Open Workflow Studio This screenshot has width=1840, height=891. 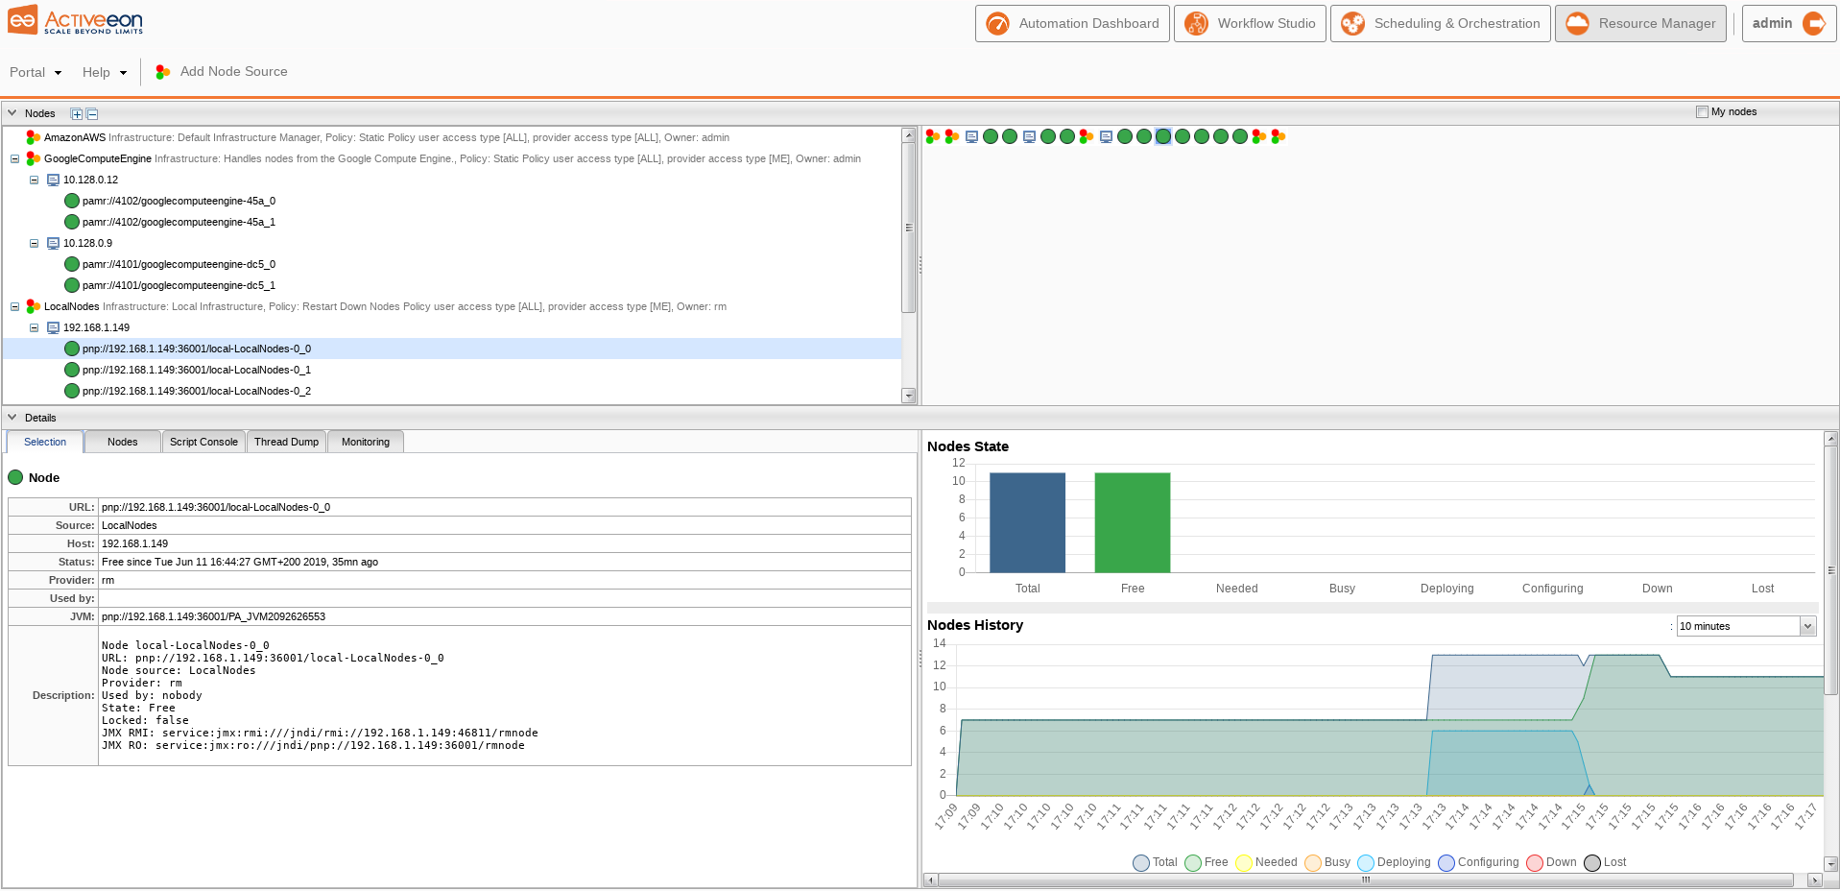pos(1250,23)
